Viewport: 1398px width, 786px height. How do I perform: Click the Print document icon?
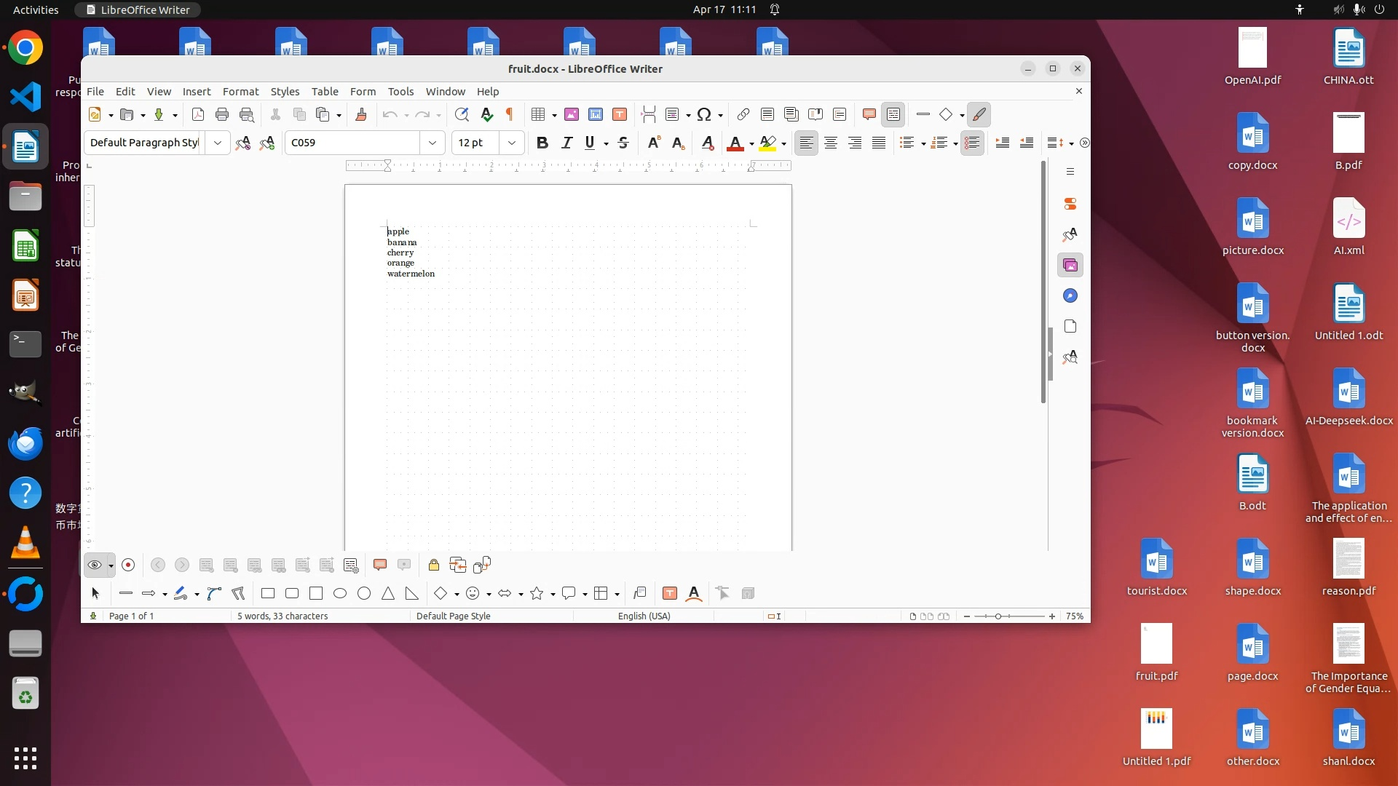point(222,114)
